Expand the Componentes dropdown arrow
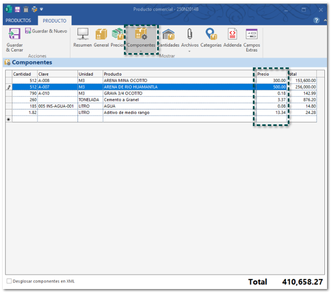Viewport: 332px width, 294px height. pyautogui.click(x=141, y=51)
